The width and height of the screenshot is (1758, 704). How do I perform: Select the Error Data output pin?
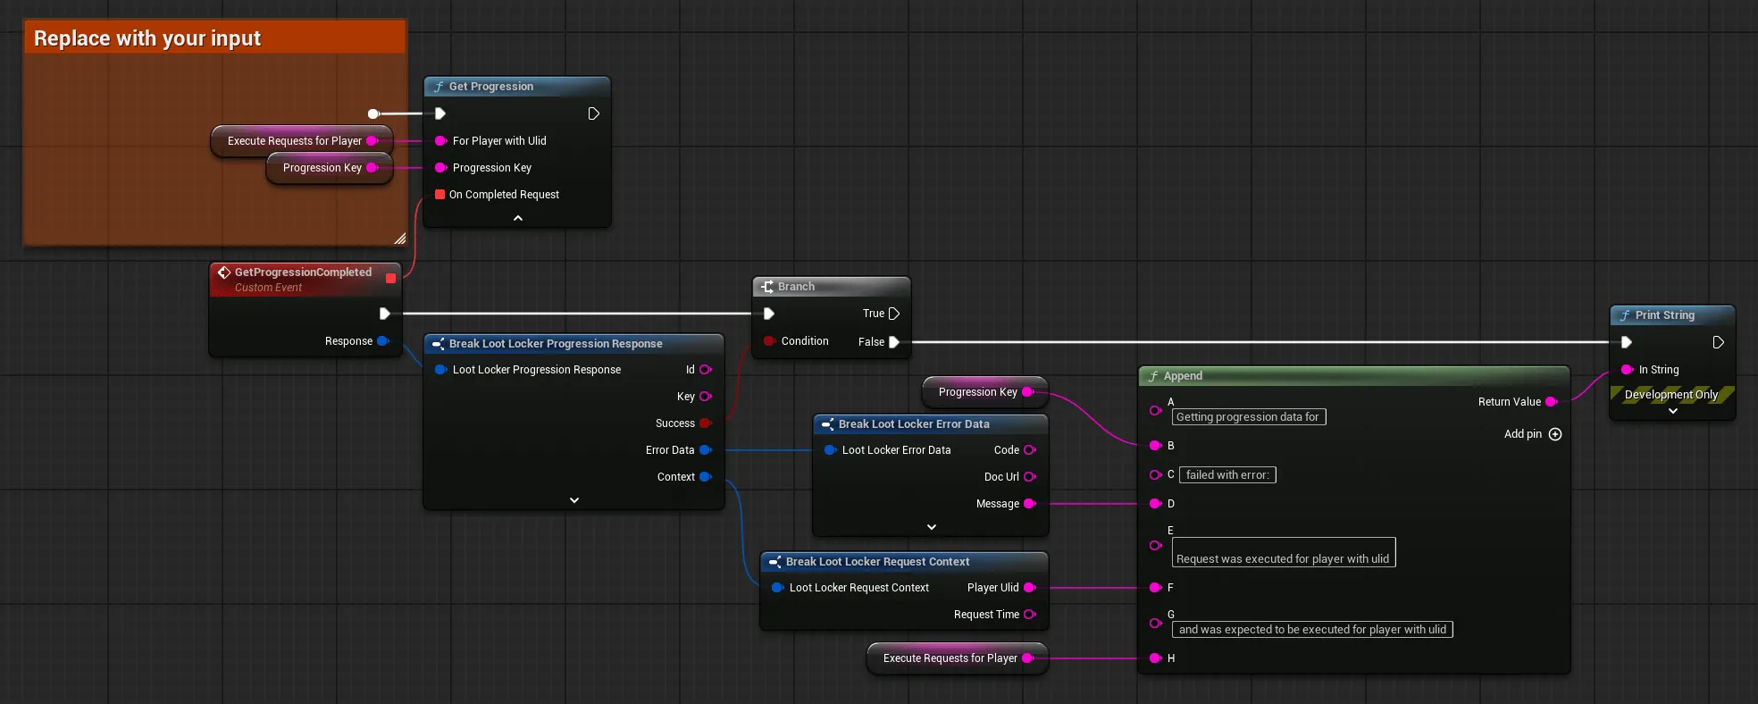[706, 450]
